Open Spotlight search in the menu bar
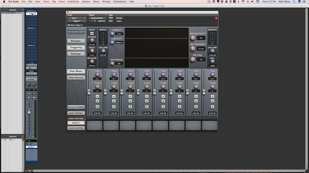 pos(294,2)
